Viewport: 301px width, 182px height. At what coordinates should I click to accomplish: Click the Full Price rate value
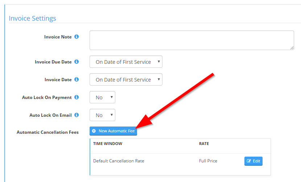[x=208, y=161]
